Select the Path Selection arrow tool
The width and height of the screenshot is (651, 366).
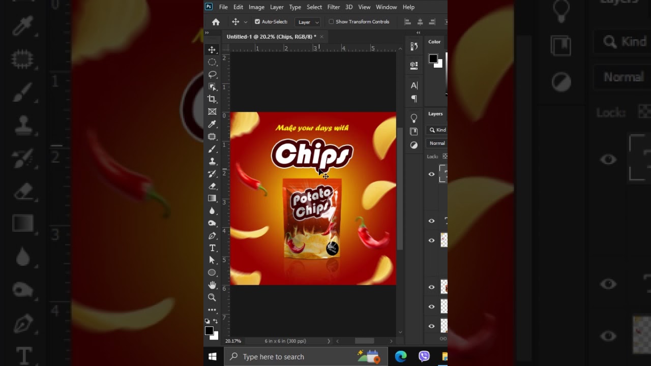pyautogui.click(x=212, y=260)
